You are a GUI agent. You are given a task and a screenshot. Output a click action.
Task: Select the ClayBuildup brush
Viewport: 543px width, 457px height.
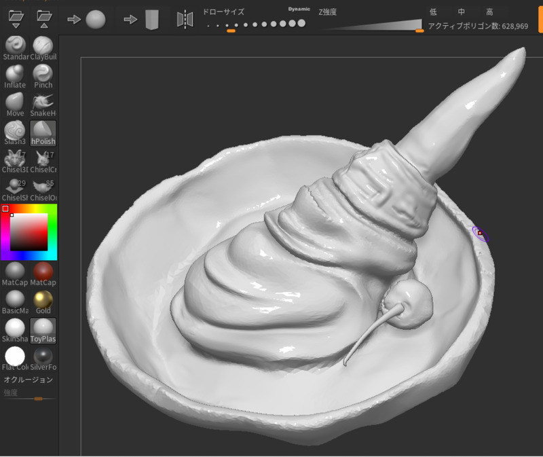click(43, 48)
